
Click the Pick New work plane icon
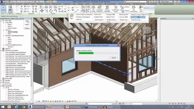tap(141, 9)
